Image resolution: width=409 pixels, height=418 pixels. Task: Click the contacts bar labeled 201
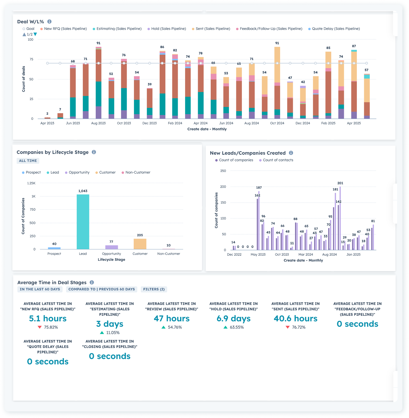(x=340, y=218)
